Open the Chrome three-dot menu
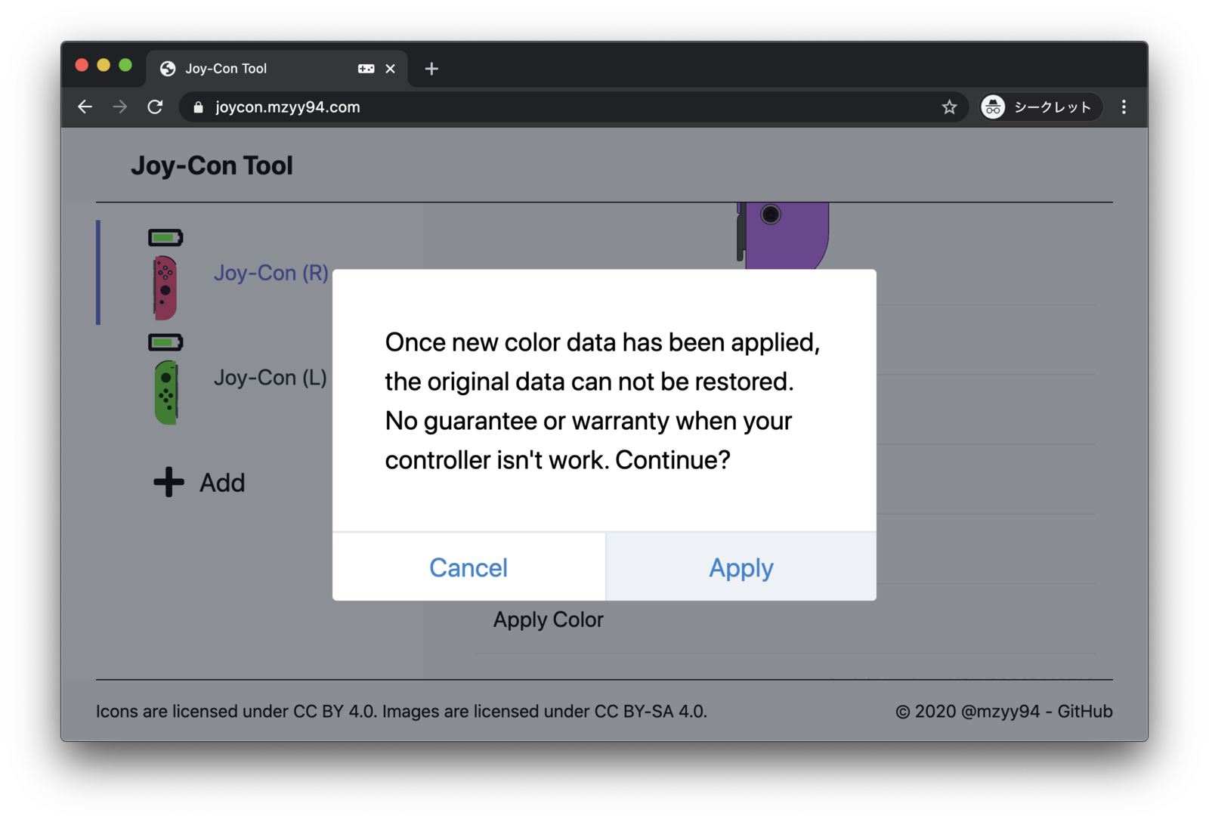This screenshot has height=822, width=1209. point(1124,107)
